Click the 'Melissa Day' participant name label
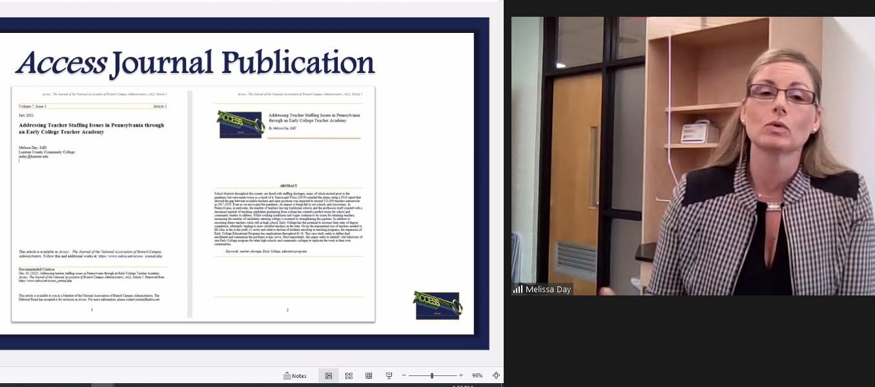The image size is (875, 387). 548,290
